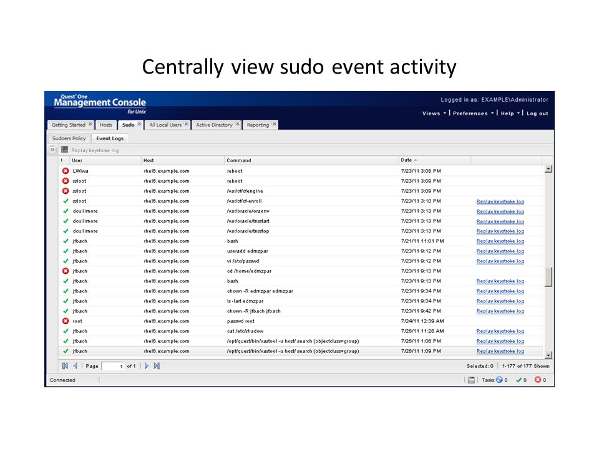
Task: Sort by the Command column header
Action: click(x=311, y=160)
